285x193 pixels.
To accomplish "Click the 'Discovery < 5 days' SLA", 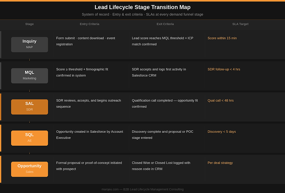I will point(221,132).
